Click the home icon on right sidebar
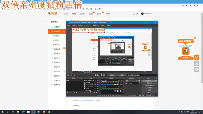The image size is (203, 114). (x=196, y=63)
